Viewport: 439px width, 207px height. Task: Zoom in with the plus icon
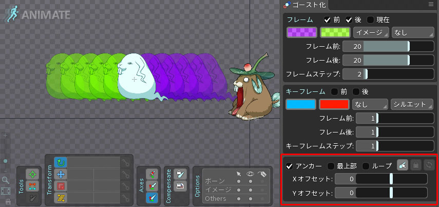coord(5,135)
